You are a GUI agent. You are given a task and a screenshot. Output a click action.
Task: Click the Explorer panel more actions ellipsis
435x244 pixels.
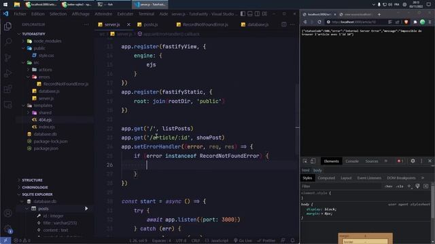[x=86, y=24]
